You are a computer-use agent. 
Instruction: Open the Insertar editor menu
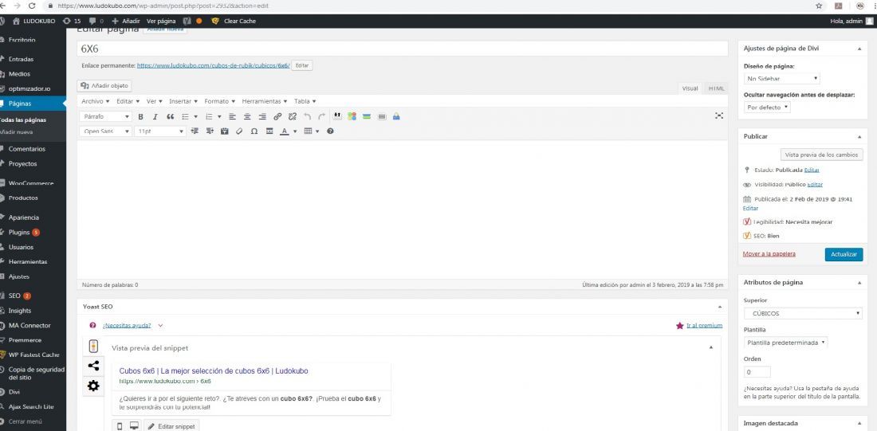click(183, 101)
